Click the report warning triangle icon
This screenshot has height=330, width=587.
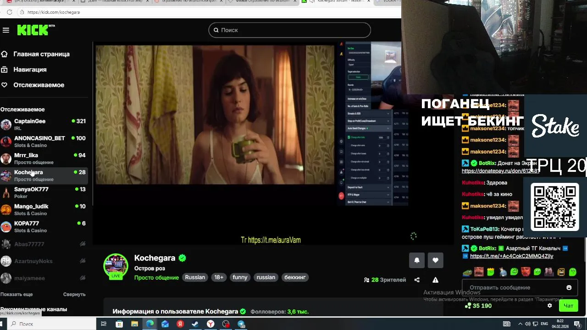click(x=435, y=280)
